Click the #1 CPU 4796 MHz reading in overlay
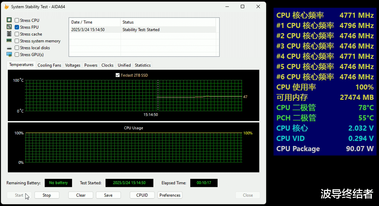The image size is (379, 206). point(356,25)
